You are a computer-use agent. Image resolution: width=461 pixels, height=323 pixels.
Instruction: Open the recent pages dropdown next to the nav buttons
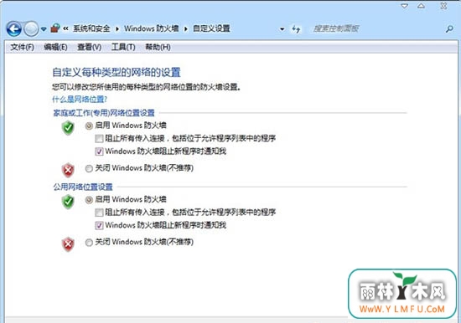(x=44, y=29)
